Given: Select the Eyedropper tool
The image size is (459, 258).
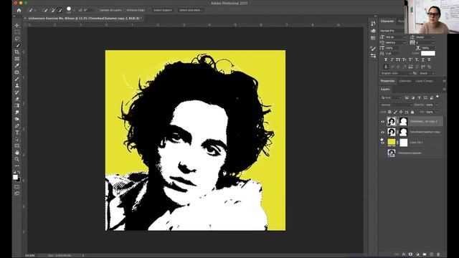Looking at the screenshot, I should 17,65.
